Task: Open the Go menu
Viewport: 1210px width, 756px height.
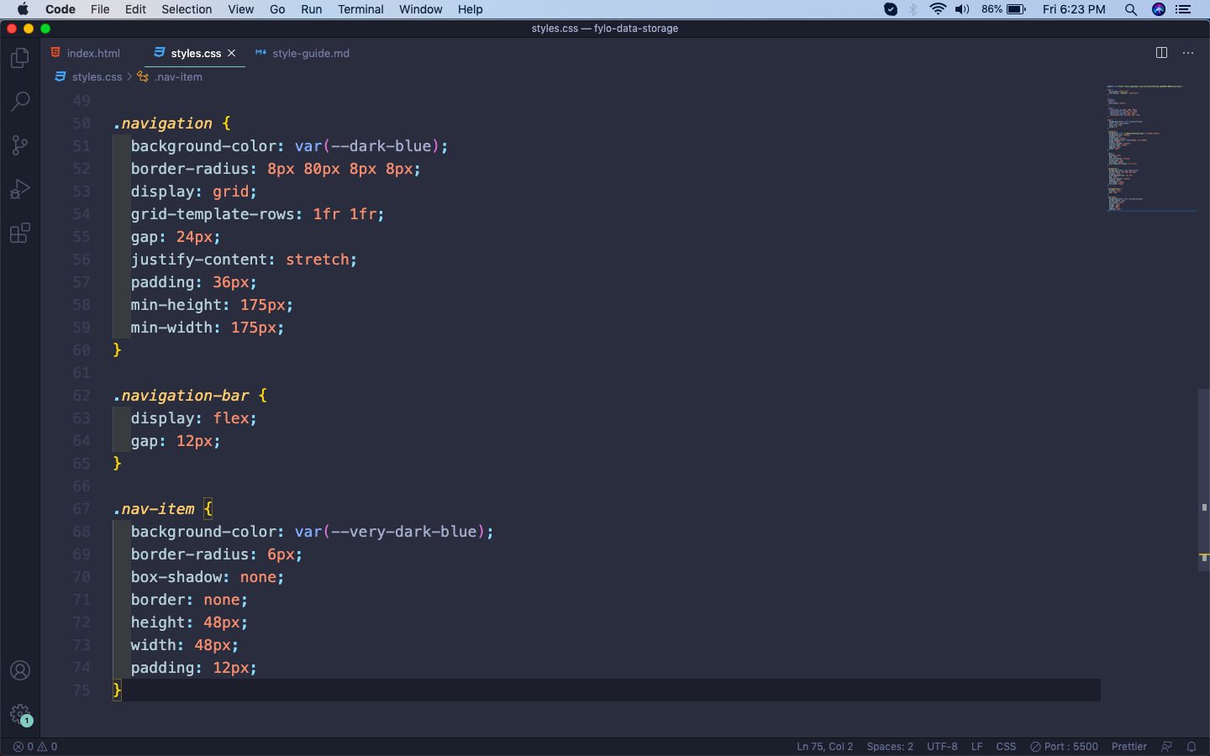Action: [277, 9]
